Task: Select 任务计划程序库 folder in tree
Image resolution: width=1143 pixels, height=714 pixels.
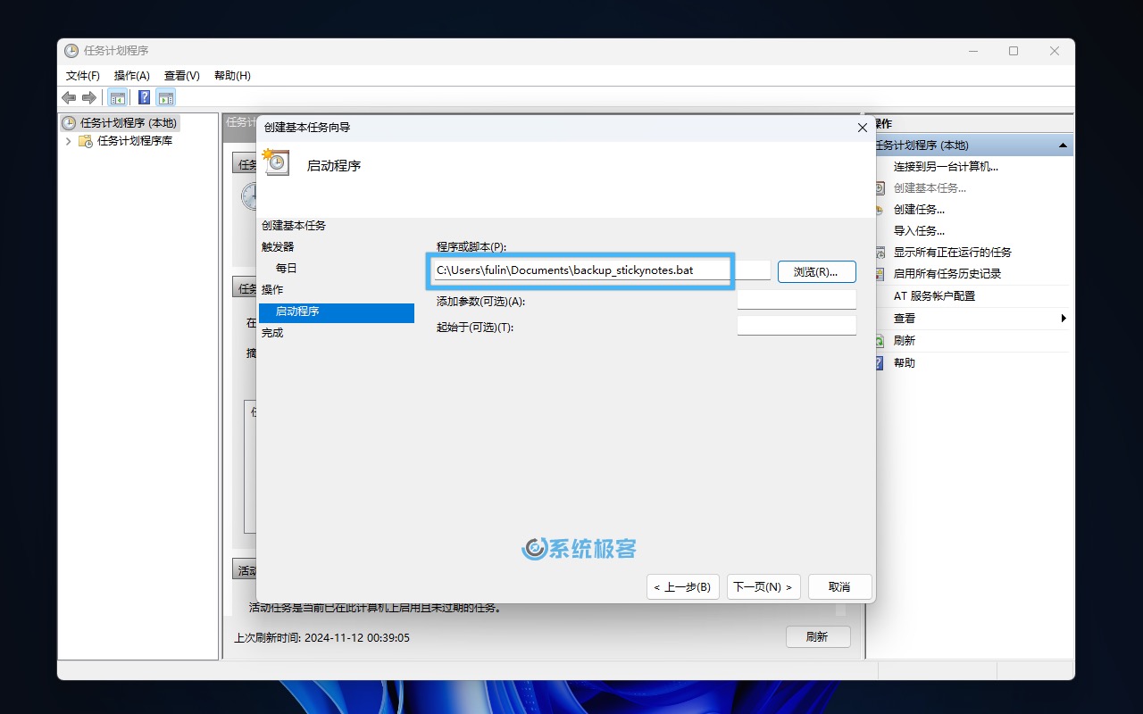Action: point(134,141)
